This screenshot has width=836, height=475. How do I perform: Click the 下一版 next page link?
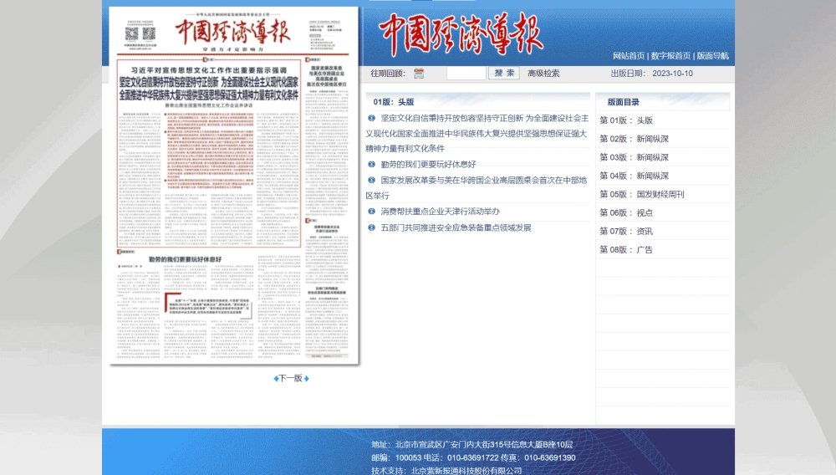[291, 378]
